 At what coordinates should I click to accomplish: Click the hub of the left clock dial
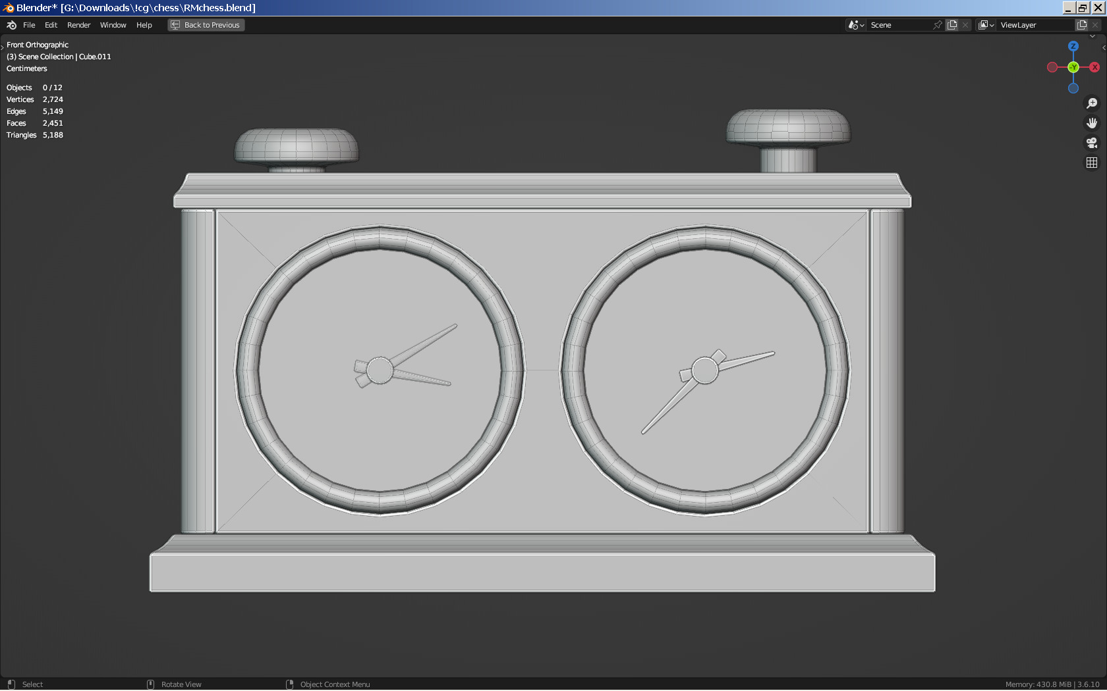[x=380, y=371]
